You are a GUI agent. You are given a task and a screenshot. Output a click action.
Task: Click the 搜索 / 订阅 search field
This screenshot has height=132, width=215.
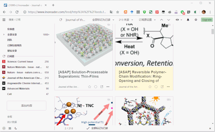14,20
